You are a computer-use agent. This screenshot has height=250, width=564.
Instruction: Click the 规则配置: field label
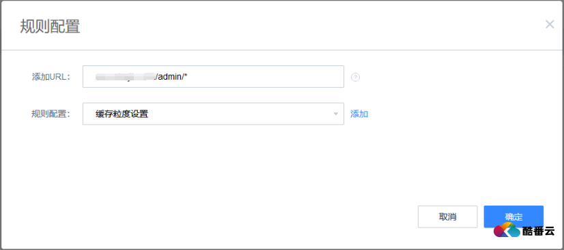pyautogui.click(x=51, y=114)
